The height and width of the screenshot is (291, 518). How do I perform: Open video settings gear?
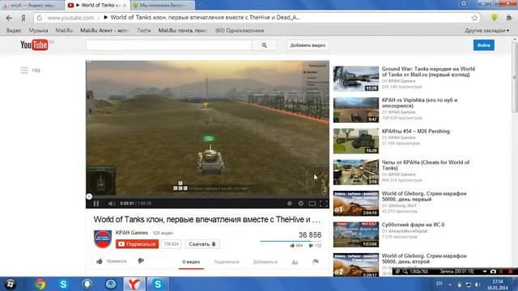[300, 204]
